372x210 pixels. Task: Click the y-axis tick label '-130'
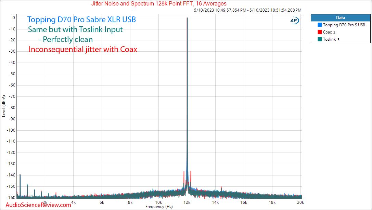11,164
